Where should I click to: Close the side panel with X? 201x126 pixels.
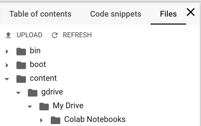click(191, 12)
